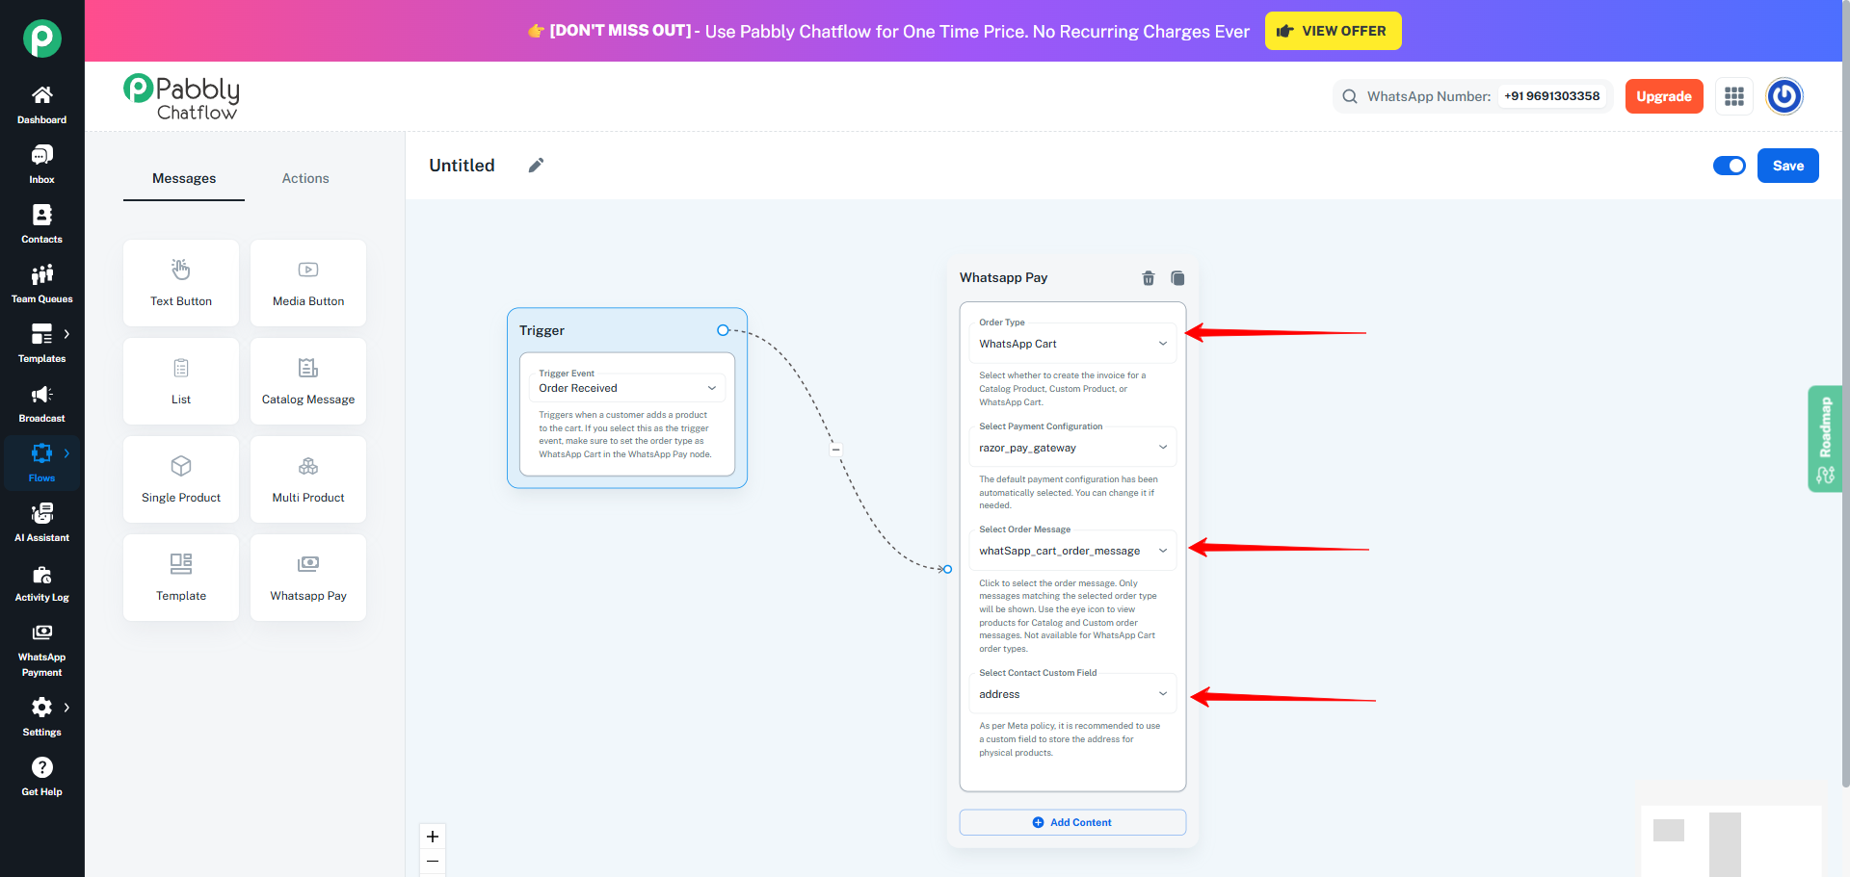The height and width of the screenshot is (877, 1850).
Task: Switch to the Messages tab
Action: click(184, 178)
